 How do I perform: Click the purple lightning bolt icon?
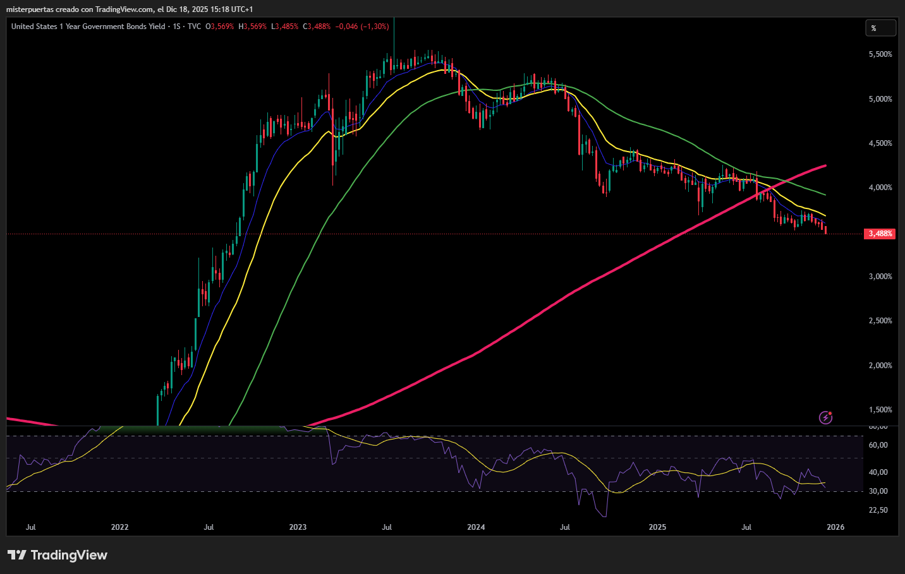coord(825,417)
